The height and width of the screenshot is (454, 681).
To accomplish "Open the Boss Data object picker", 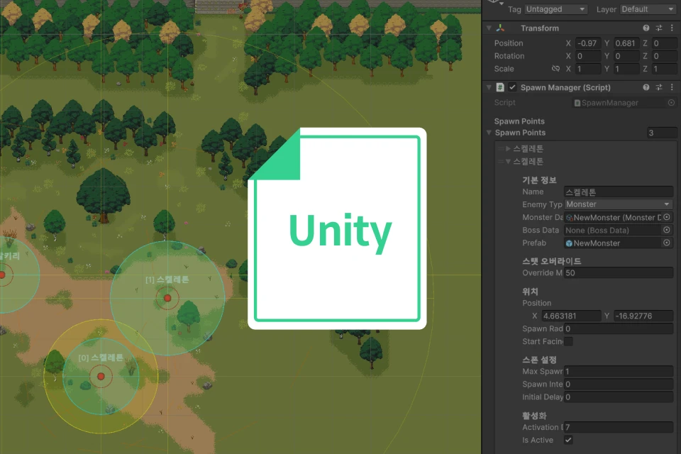I will 667,230.
